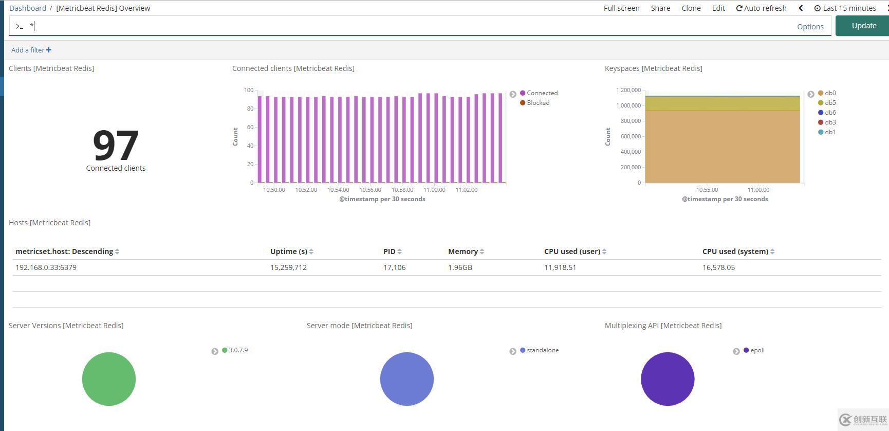Click the green Server Versions pie chart

[109, 379]
